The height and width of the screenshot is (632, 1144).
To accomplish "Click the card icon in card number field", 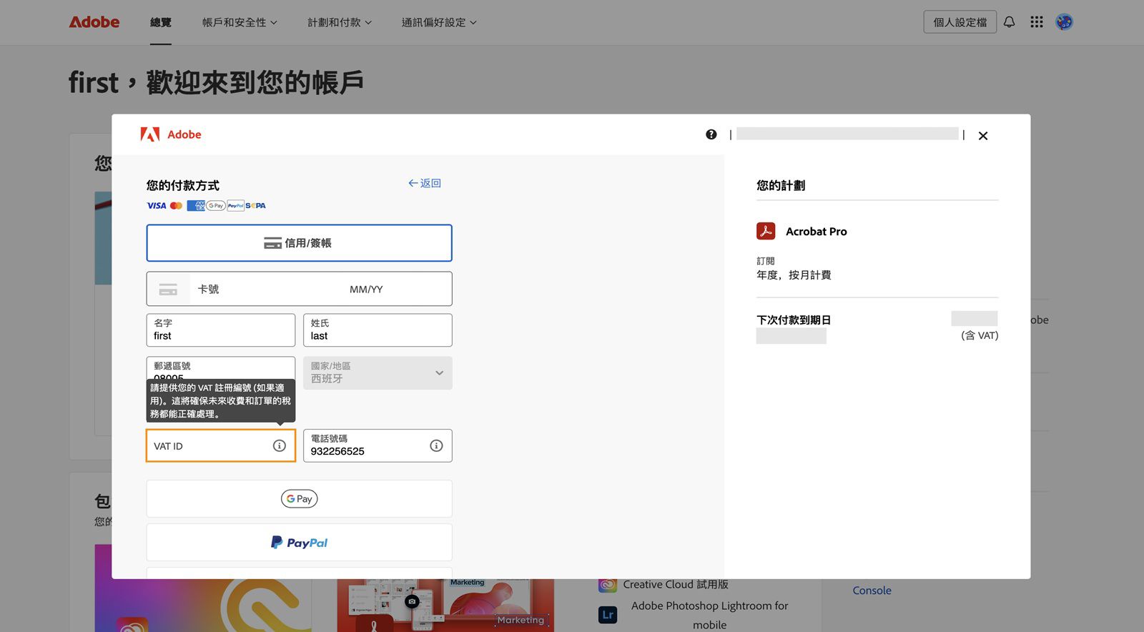I will [x=168, y=290].
